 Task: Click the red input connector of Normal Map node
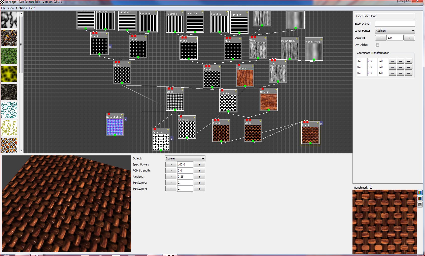coord(109,114)
